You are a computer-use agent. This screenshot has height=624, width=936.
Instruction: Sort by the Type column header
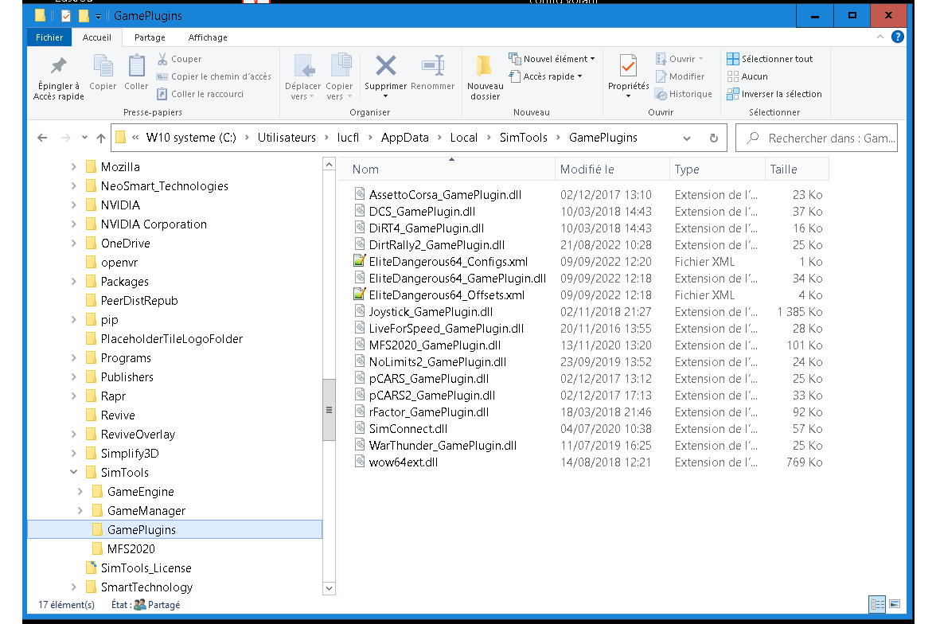click(717, 169)
